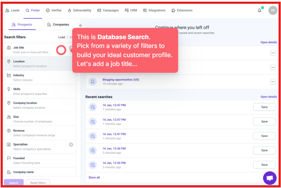Expand the Size filter
281x188 pixels.
[x=40, y=119]
